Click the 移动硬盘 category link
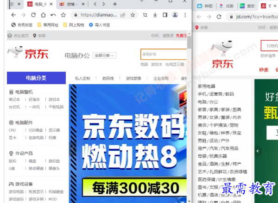Image resolution: width=278 pixels, height=203 pixels. tap(36, 168)
